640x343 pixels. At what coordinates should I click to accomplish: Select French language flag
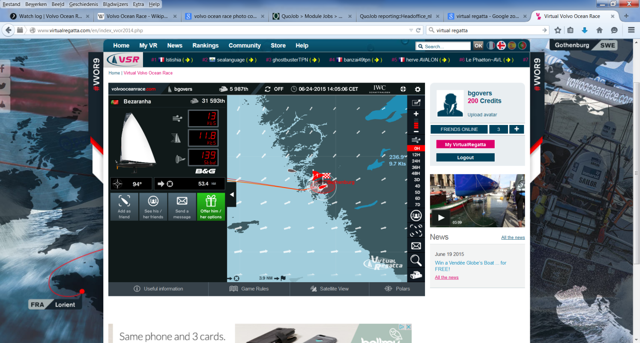click(x=491, y=46)
